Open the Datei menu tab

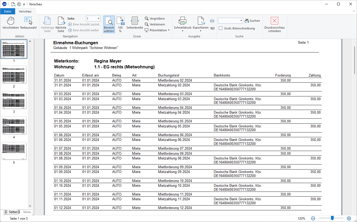tap(8, 11)
